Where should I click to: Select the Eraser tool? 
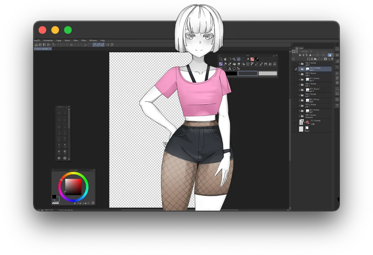[238, 64]
